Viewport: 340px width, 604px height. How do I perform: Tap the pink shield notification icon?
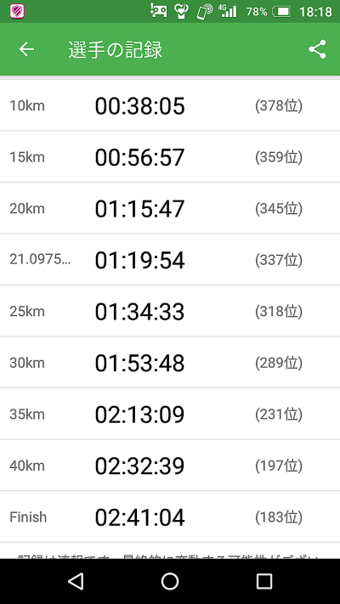click(x=17, y=11)
